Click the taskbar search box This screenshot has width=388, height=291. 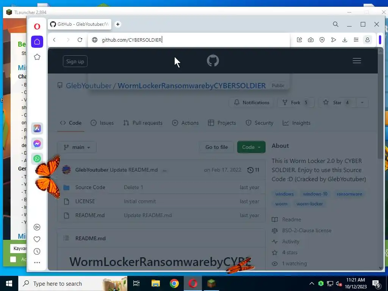pyautogui.click(x=73, y=283)
